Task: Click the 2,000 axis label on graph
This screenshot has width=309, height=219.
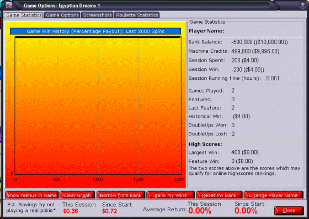Action: pyautogui.click(x=179, y=179)
